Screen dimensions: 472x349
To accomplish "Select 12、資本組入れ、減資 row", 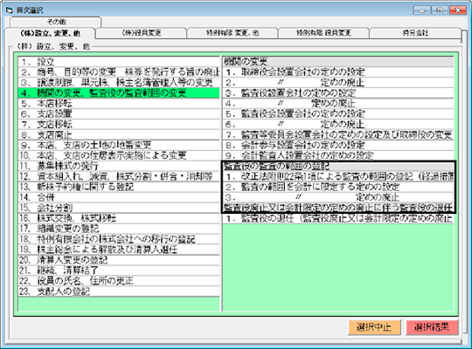I will coord(119,176).
